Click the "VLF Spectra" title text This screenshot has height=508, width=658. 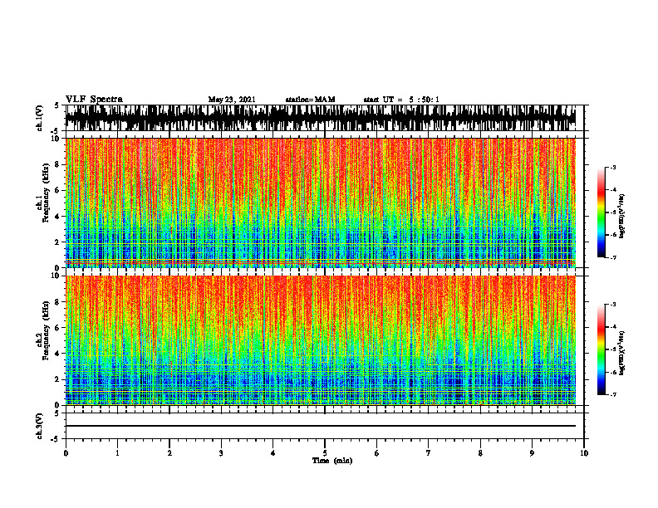(94, 100)
